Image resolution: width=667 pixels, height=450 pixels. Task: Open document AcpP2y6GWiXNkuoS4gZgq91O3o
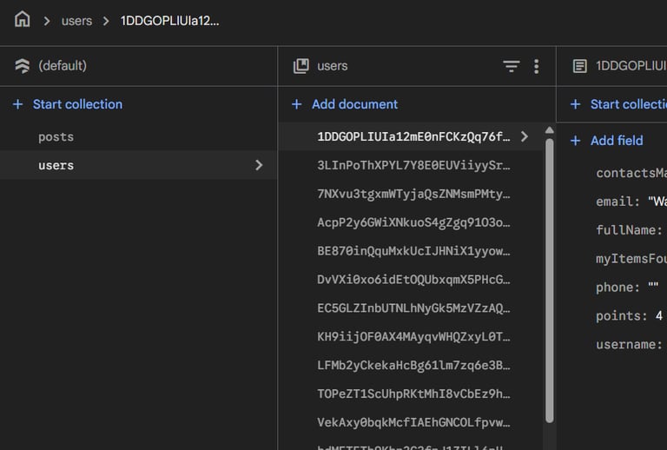click(413, 222)
